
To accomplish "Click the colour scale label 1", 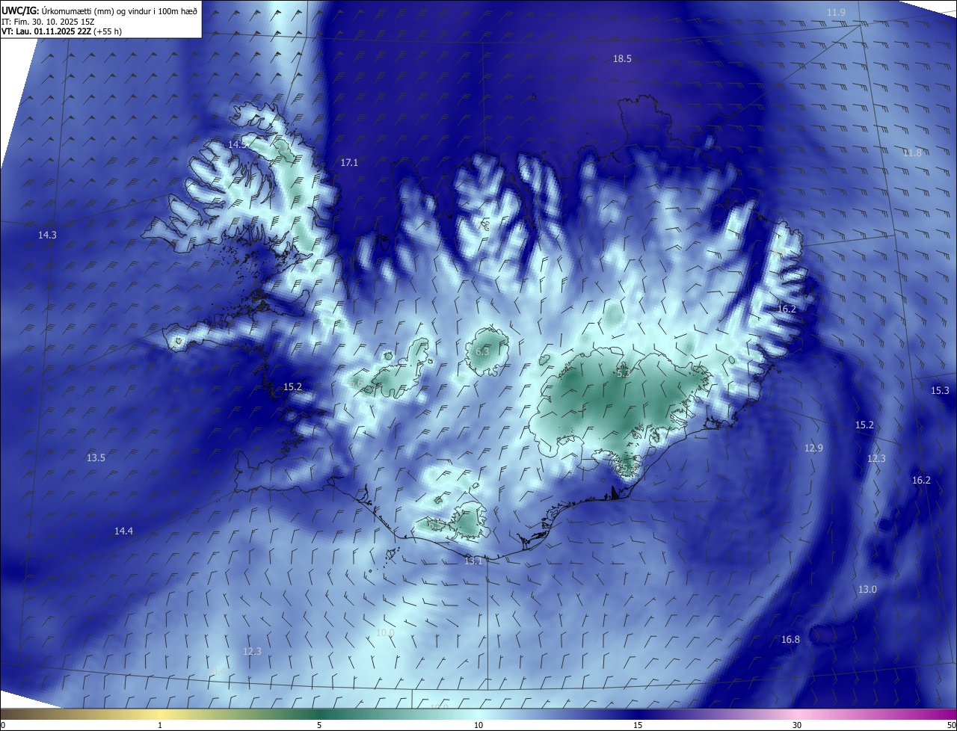I will pos(160,725).
